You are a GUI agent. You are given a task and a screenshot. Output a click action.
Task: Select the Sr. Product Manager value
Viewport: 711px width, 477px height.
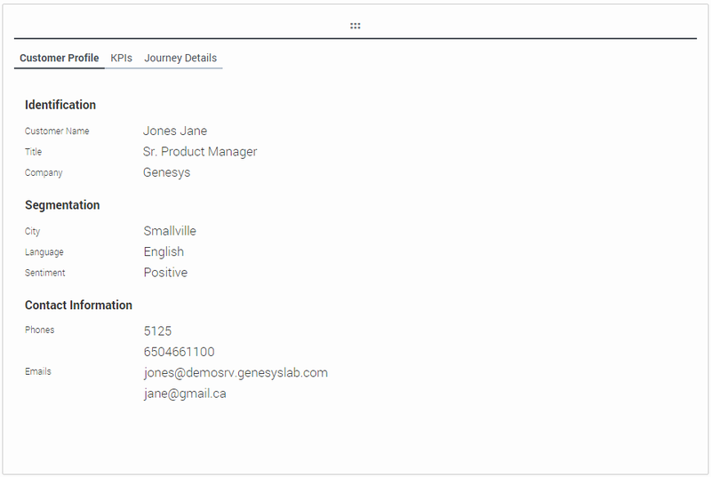tap(200, 151)
